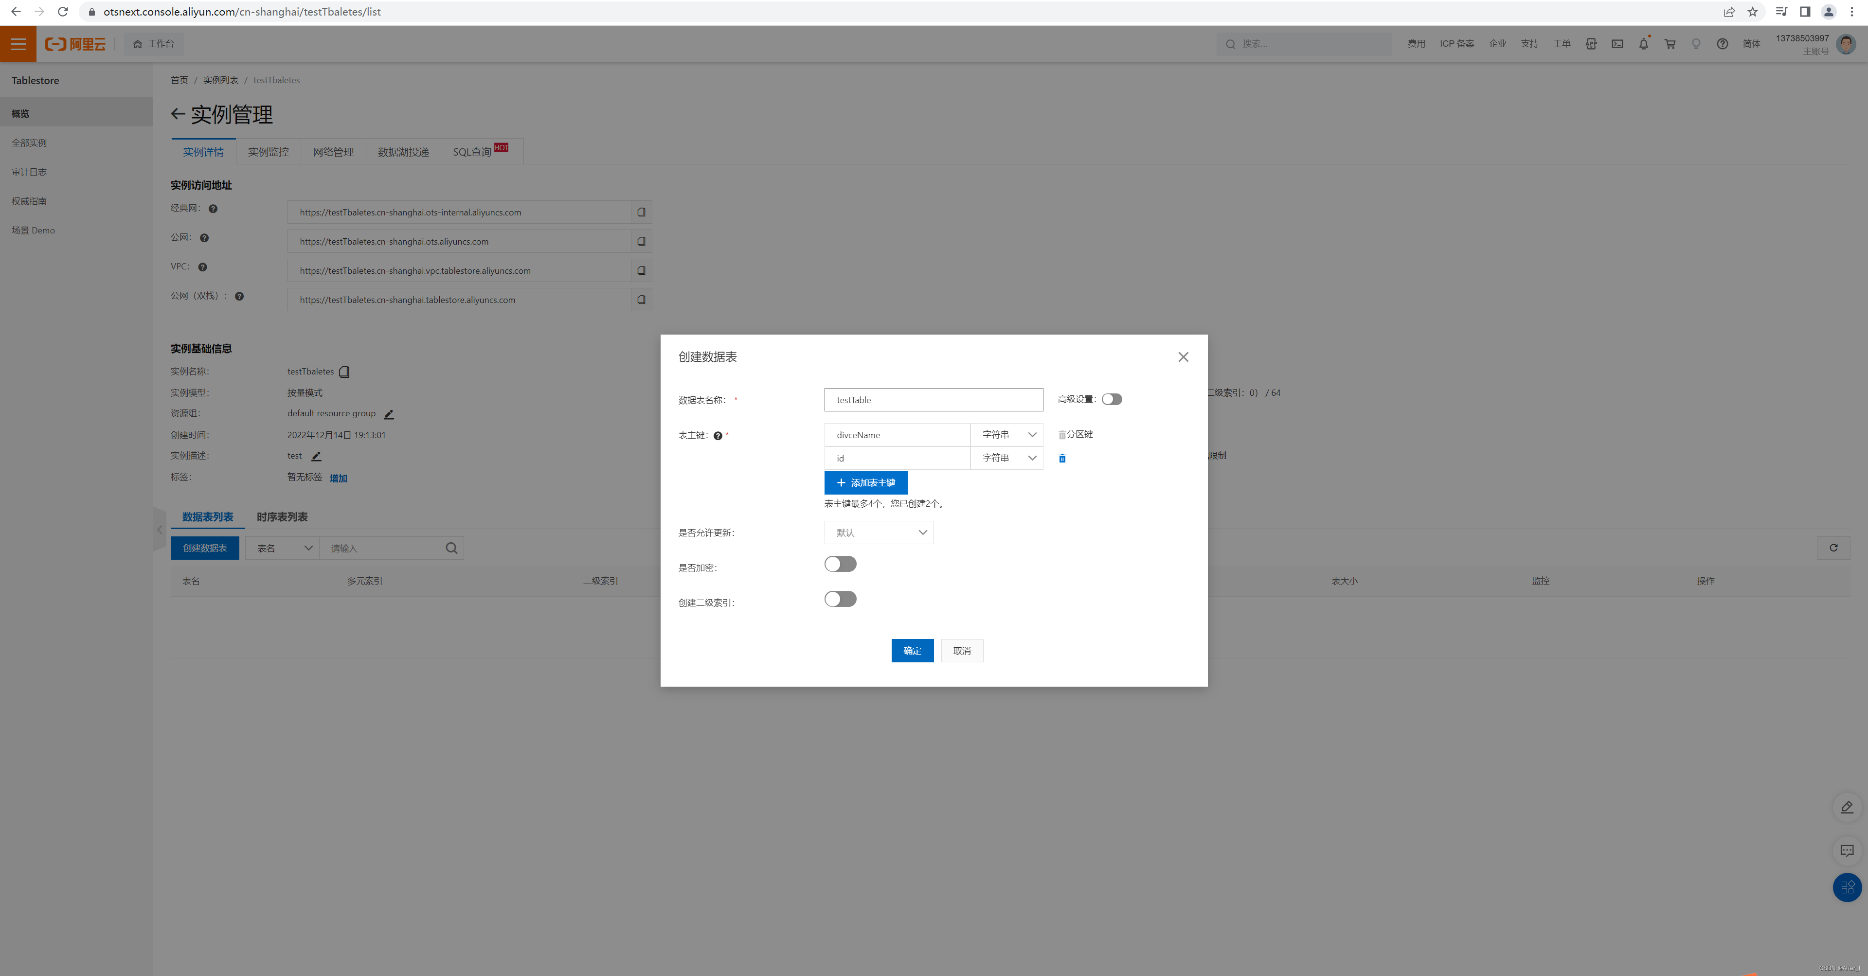Switch to the 时序表列表 tab
This screenshot has width=1868, height=976.
tap(282, 517)
